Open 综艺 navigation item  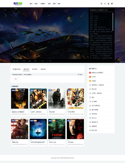(x=49, y=4)
